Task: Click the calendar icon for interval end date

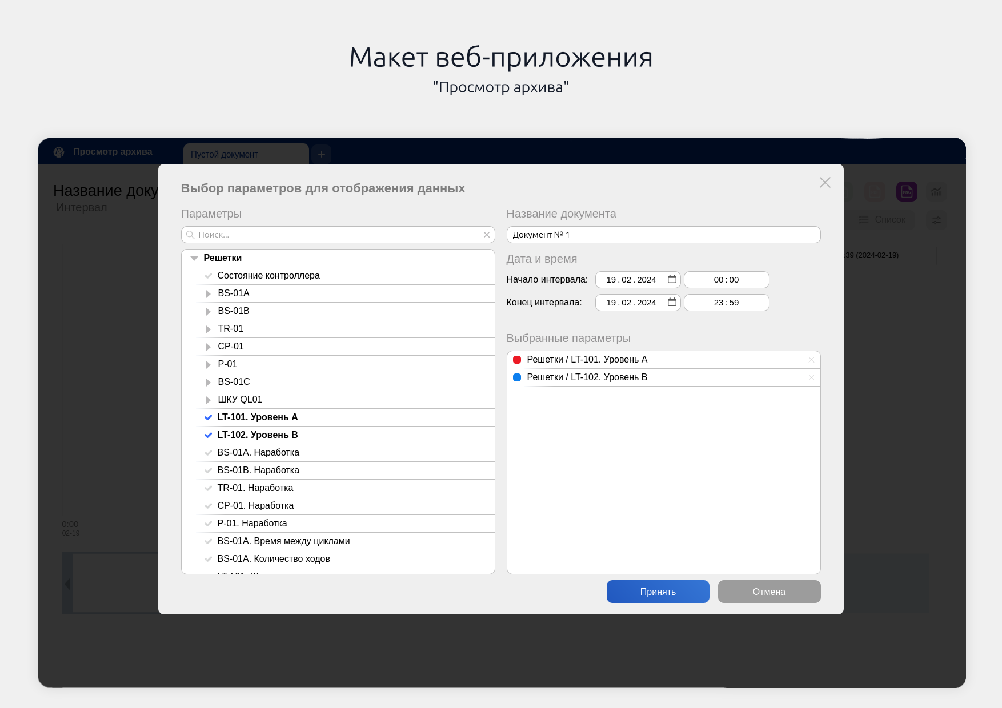Action: [672, 302]
